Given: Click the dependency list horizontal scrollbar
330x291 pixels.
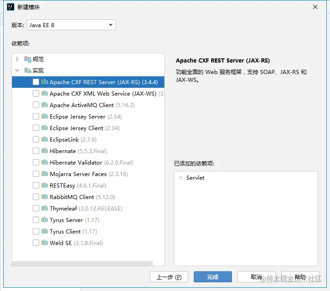Looking at the screenshot, I should coord(82,264).
